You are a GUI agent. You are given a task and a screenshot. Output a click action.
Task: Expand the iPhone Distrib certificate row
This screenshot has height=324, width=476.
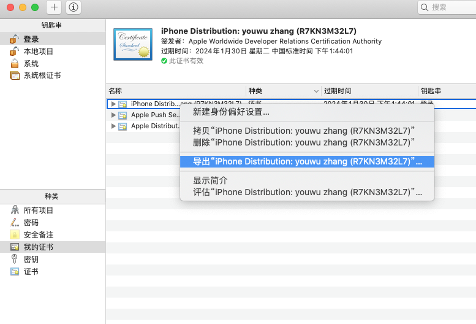point(113,104)
